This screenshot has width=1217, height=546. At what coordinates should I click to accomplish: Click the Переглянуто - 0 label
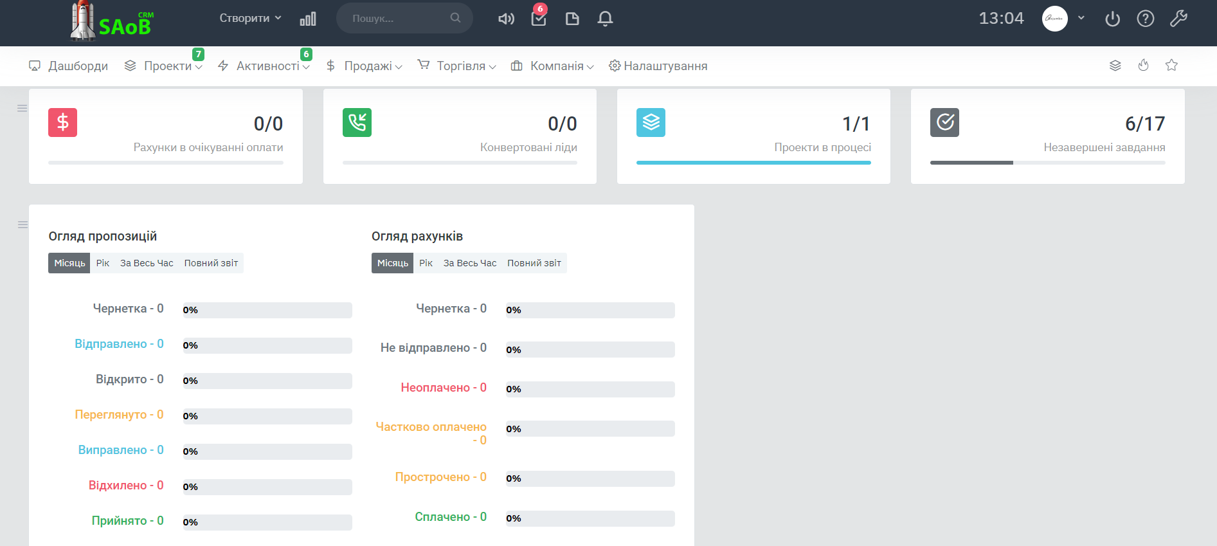pos(119,415)
